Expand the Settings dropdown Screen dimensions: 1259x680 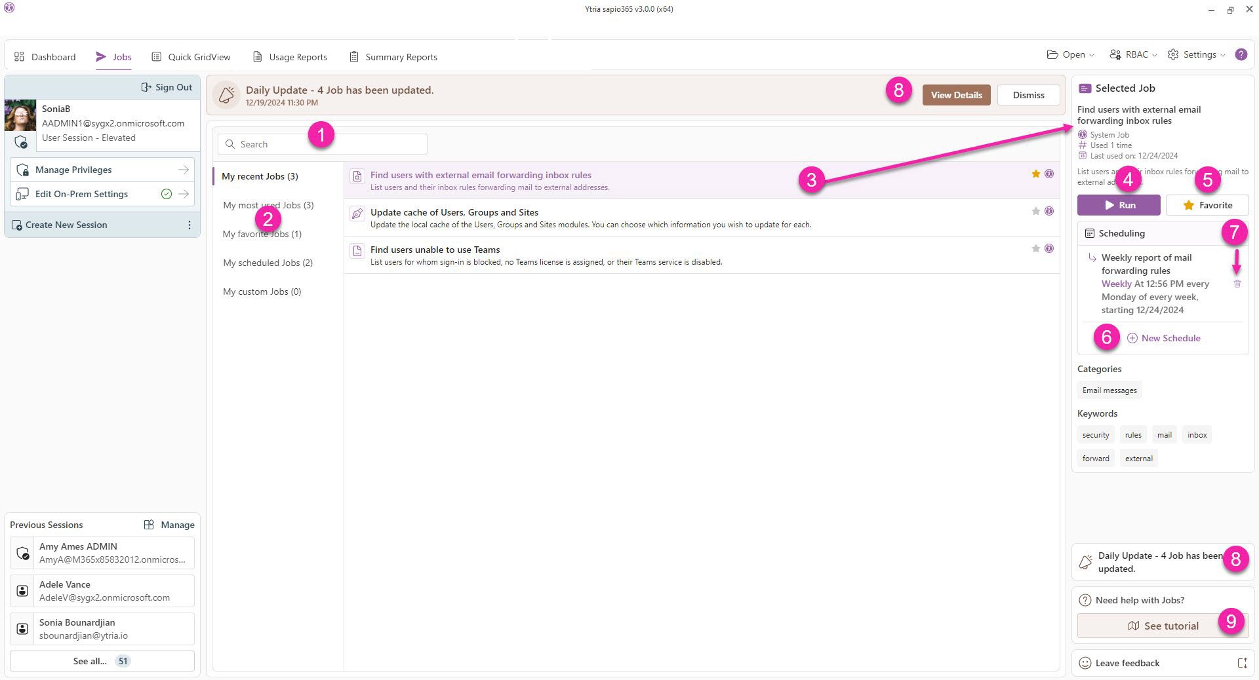pyautogui.click(x=1196, y=55)
